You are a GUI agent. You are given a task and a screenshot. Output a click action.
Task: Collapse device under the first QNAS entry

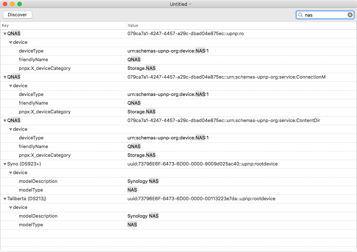(x=10, y=42)
